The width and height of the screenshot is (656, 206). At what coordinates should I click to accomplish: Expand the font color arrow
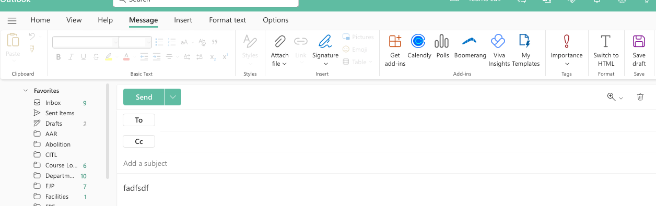click(x=134, y=57)
